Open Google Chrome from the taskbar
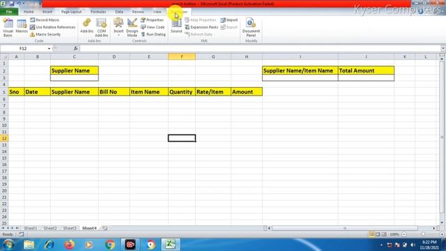The width and height of the screenshot is (446, 251). [x=110, y=245]
